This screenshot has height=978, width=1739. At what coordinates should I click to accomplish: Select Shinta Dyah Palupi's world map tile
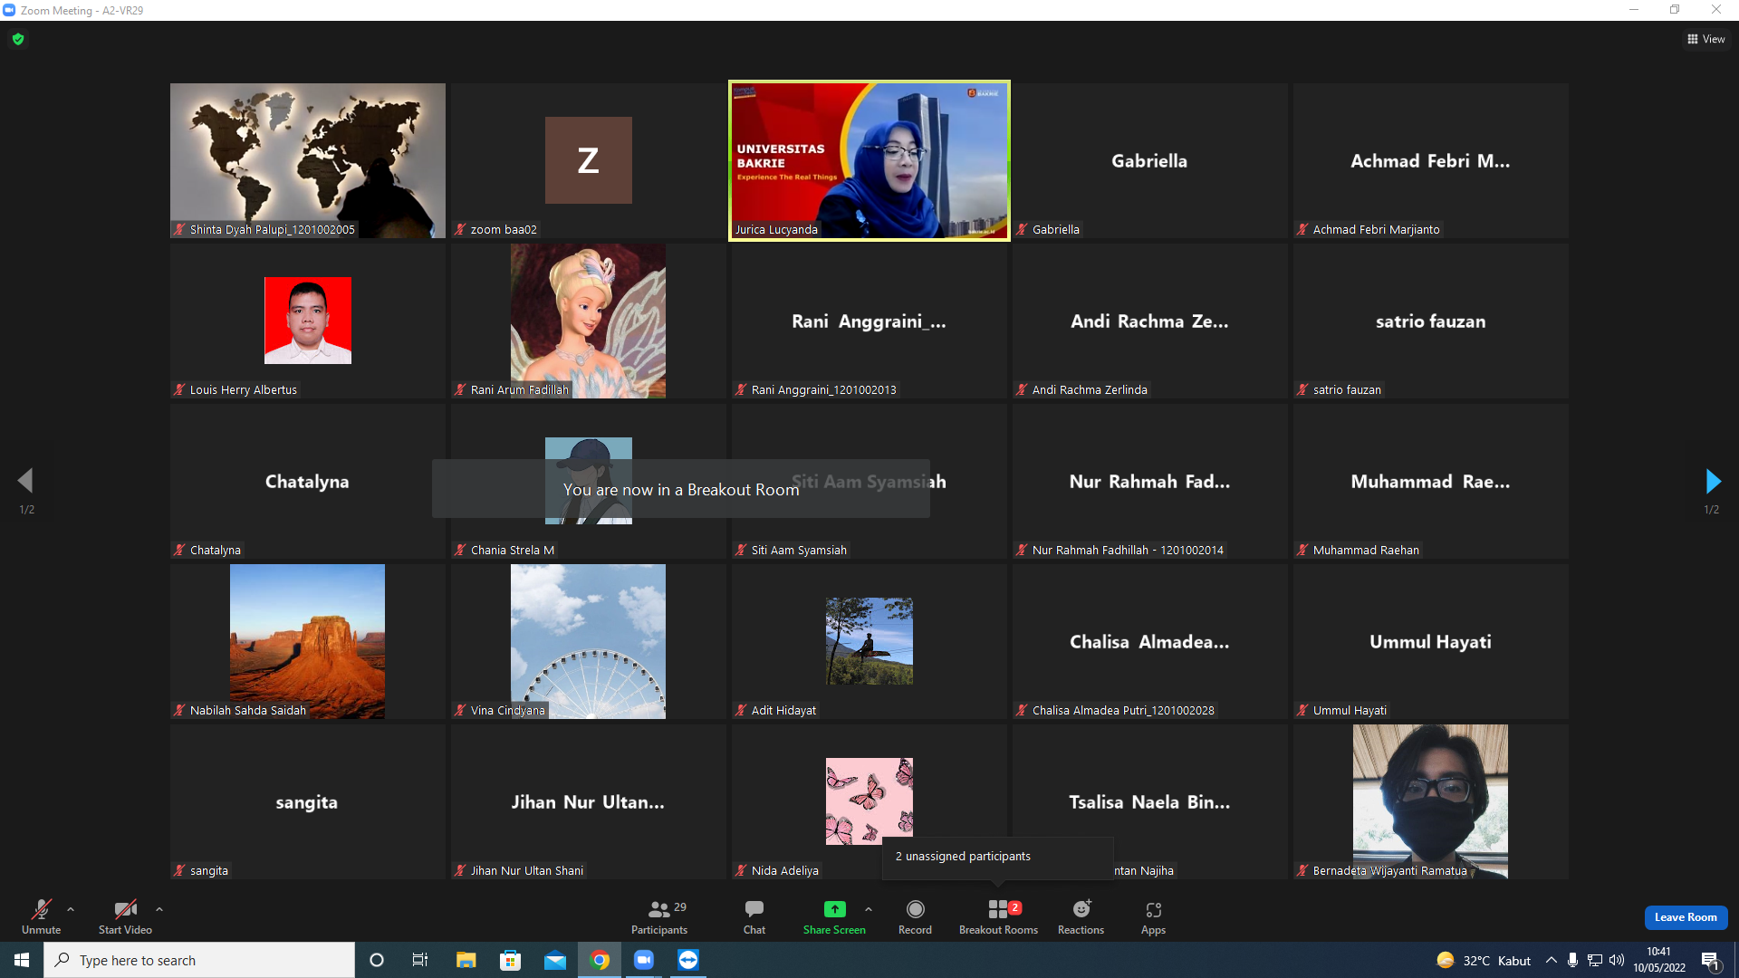click(308, 161)
